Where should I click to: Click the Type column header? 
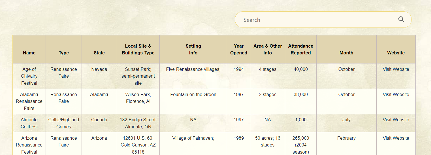click(x=64, y=53)
